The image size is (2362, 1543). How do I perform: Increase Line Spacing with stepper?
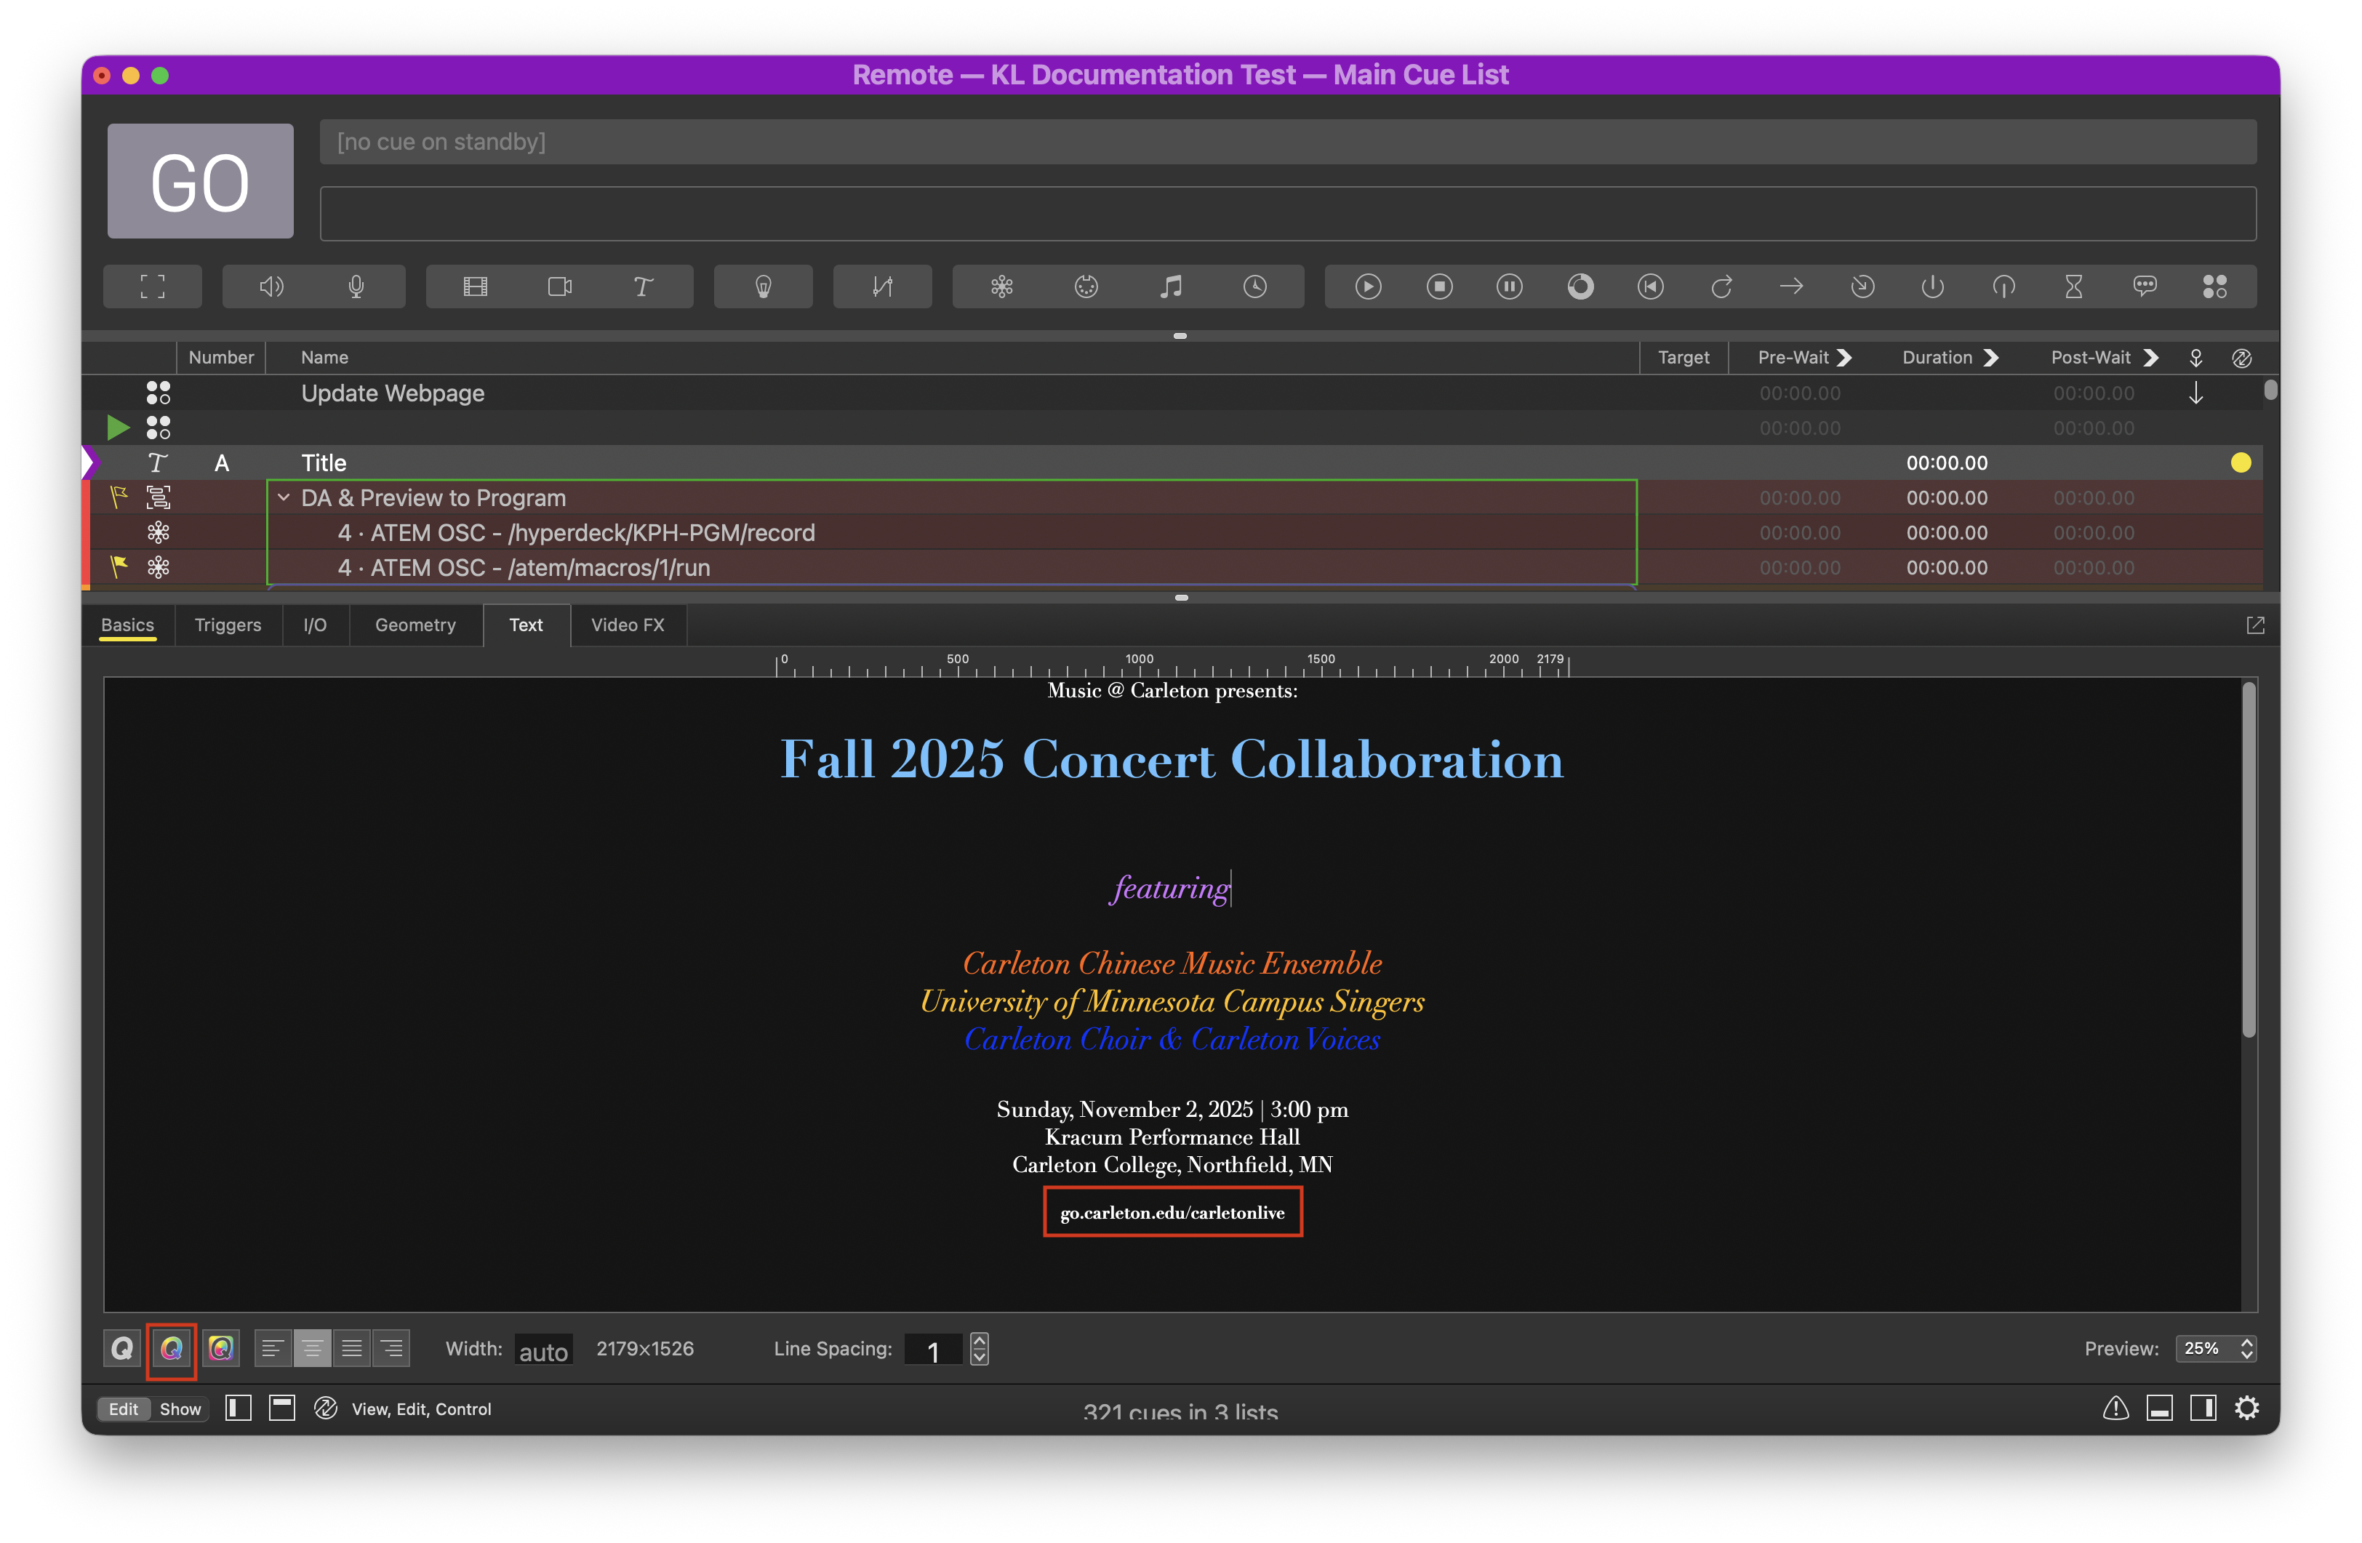[x=980, y=1339]
